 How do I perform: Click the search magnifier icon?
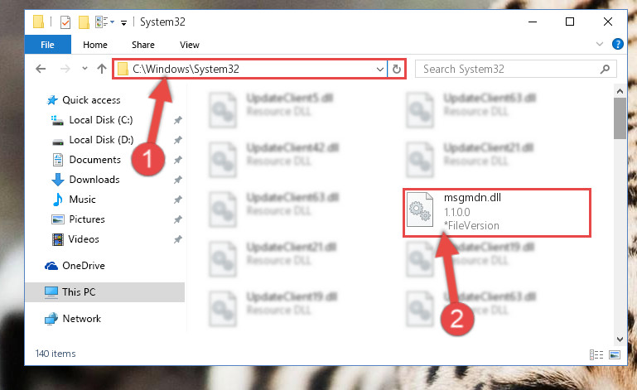tap(605, 69)
